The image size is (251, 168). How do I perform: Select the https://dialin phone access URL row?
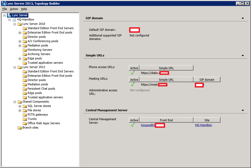(155, 73)
